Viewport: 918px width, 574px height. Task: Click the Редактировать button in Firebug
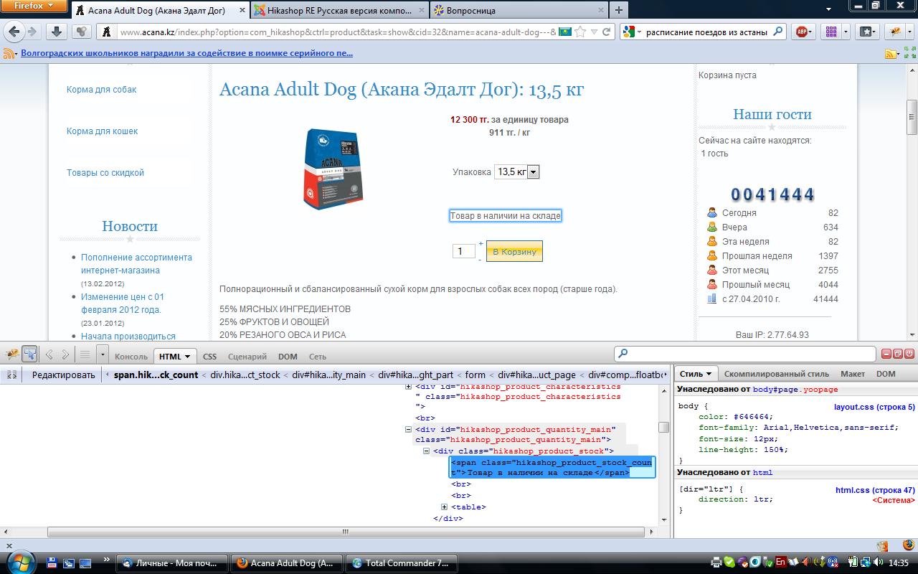click(63, 375)
